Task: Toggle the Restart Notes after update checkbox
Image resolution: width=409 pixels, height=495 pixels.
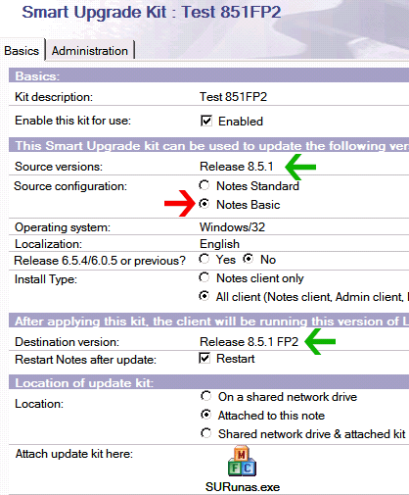Action: click(204, 358)
